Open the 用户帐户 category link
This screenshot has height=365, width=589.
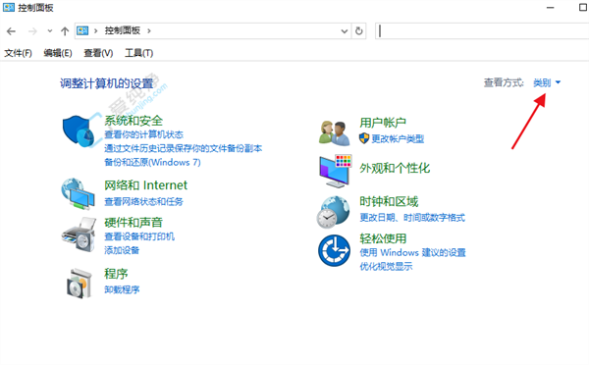383,123
